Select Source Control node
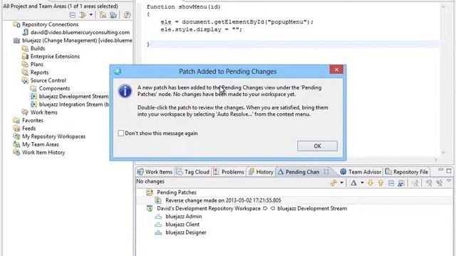 [48, 80]
